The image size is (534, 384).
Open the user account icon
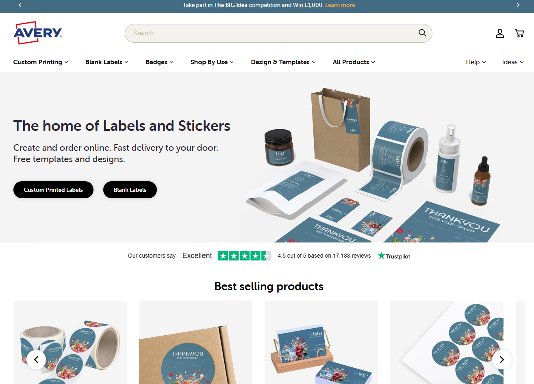500,33
